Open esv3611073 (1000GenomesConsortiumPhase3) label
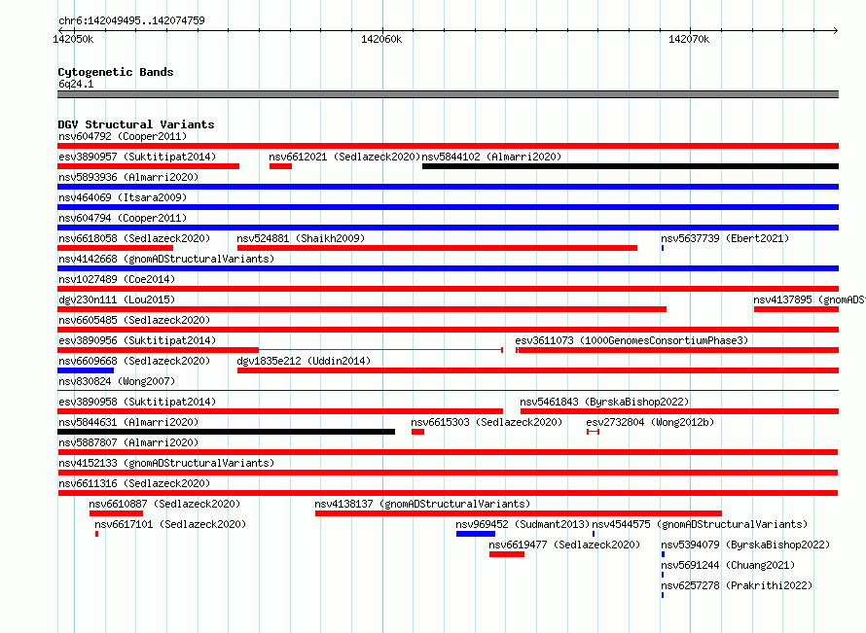The image size is (866, 633). [x=631, y=340]
